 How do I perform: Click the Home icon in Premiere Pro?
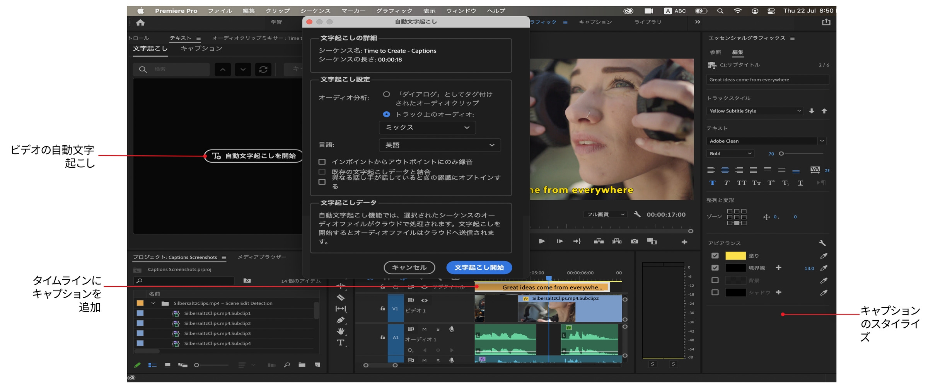(140, 22)
